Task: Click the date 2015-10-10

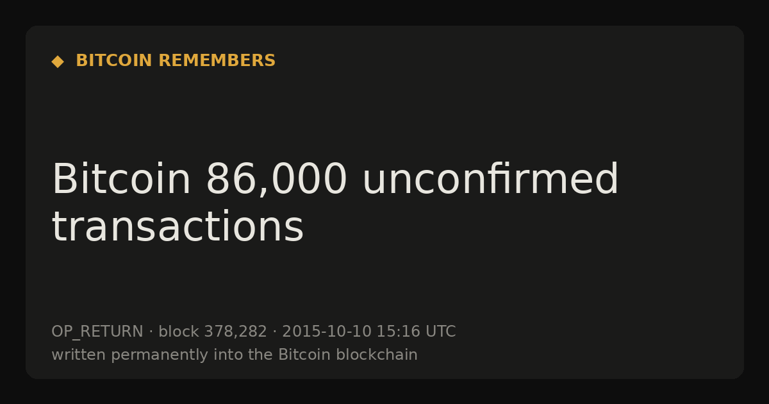Action: point(327,332)
